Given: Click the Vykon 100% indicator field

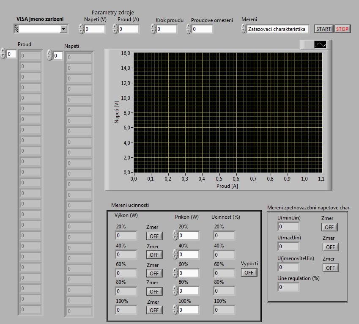Looking at the screenshot, I should tap(126, 310).
